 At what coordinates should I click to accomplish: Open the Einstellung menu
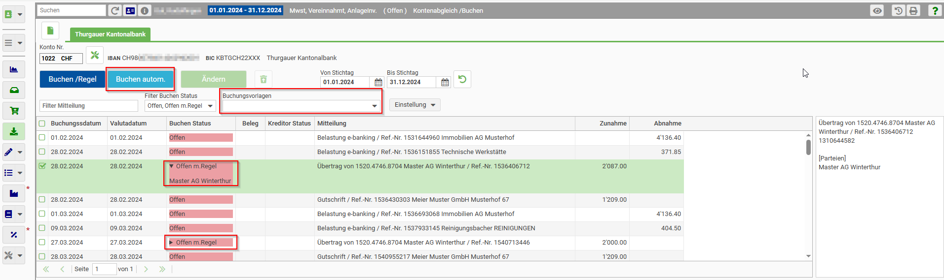(x=415, y=105)
